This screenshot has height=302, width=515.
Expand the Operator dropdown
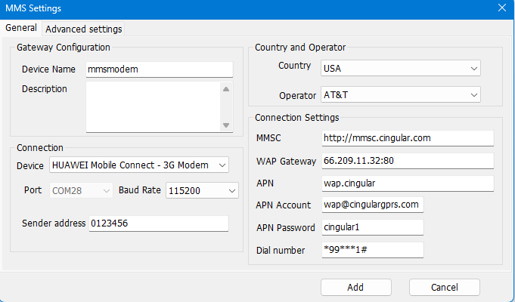coord(400,95)
